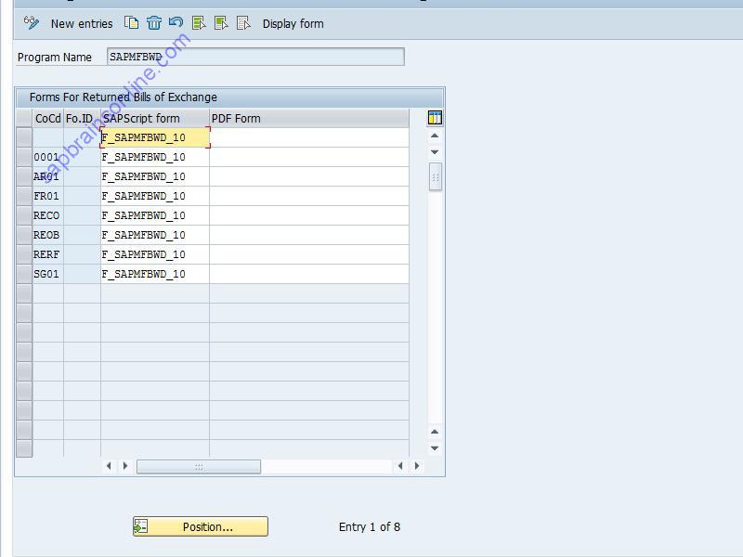This screenshot has width=743, height=557.
Task: Click the horizontal scrollbar thumb
Action: click(199, 467)
